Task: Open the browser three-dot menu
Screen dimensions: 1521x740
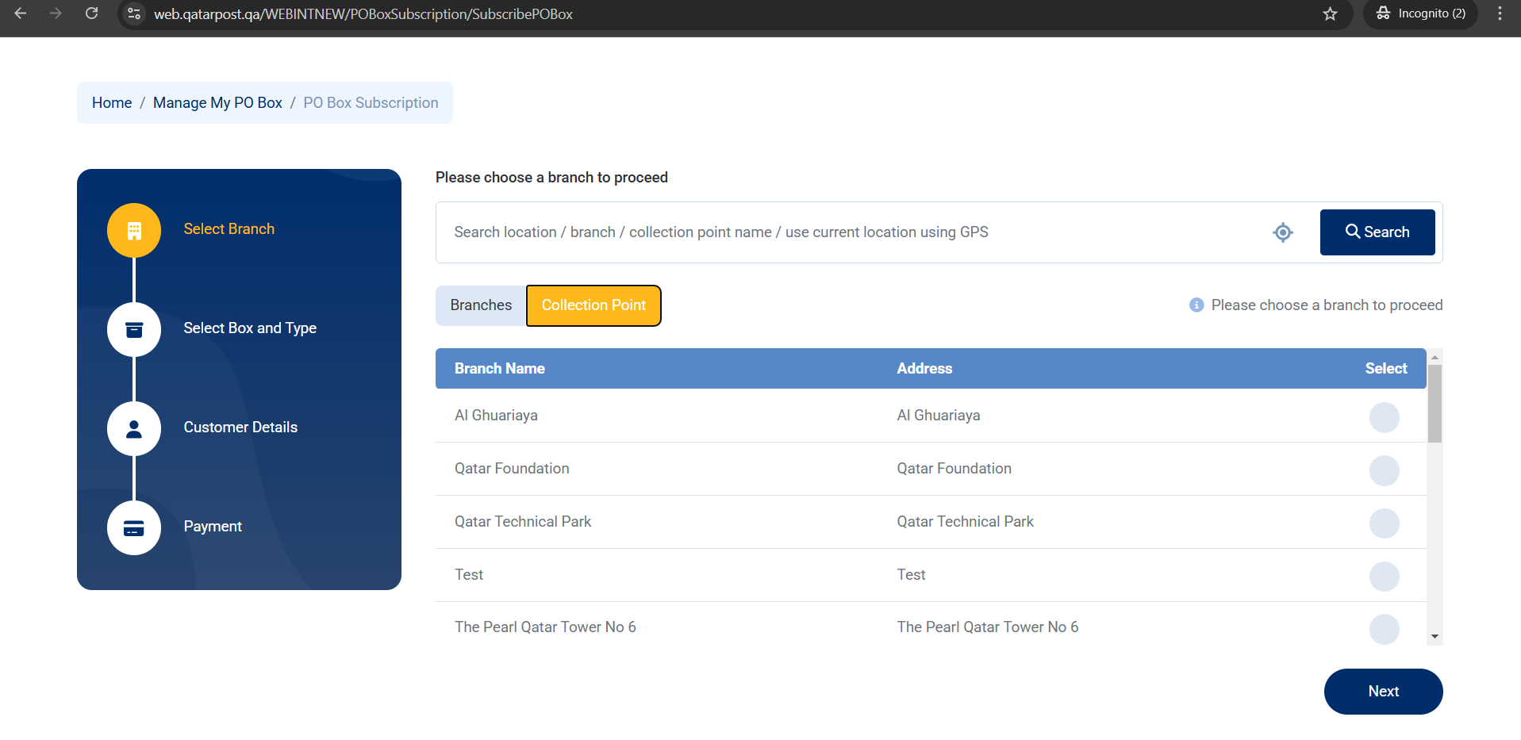Action: tap(1499, 13)
